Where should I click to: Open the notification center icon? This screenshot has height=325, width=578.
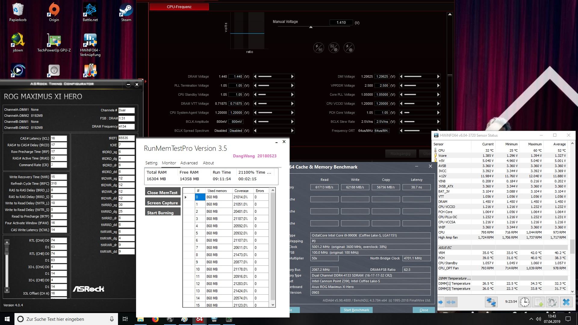pos(568,319)
